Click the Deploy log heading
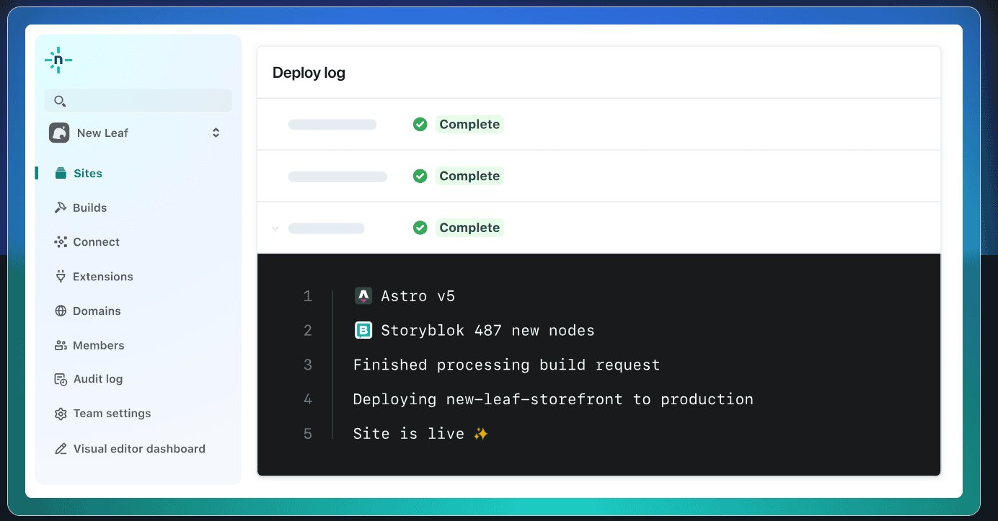The height and width of the screenshot is (521, 998). (x=309, y=73)
